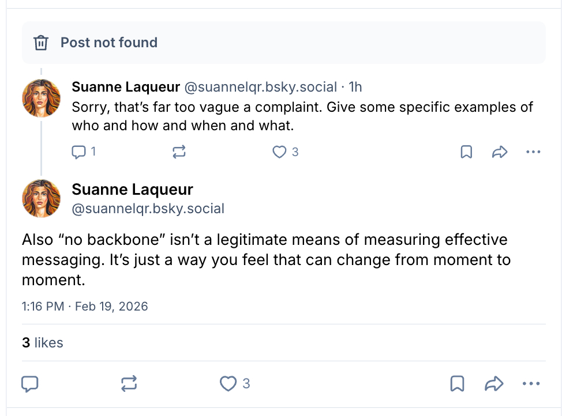This screenshot has height=416, width=562.
Task: Open Suanne Laqueur's avatar in parent post
Action: (x=41, y=99)
